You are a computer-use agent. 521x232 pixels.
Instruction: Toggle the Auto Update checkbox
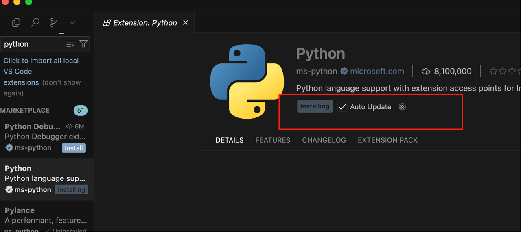pyautogui.click(x=342, y=107)
